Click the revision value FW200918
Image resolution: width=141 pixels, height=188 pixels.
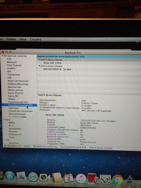point(86,125)
